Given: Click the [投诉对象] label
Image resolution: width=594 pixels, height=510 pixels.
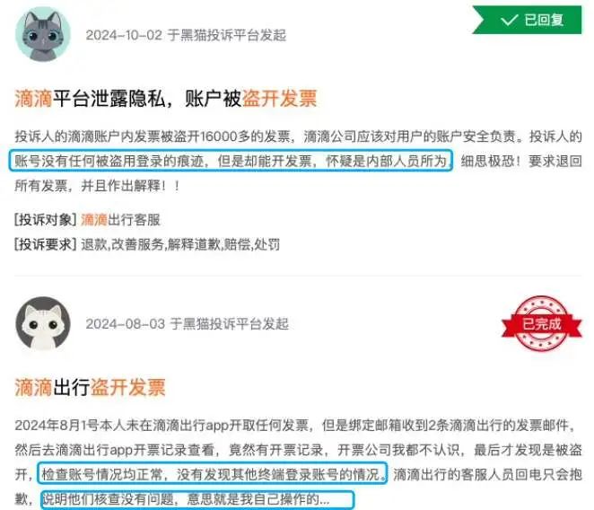Looking at the screenshot, I should point(46,220).
